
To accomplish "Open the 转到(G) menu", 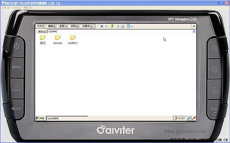I will point(75,26).
